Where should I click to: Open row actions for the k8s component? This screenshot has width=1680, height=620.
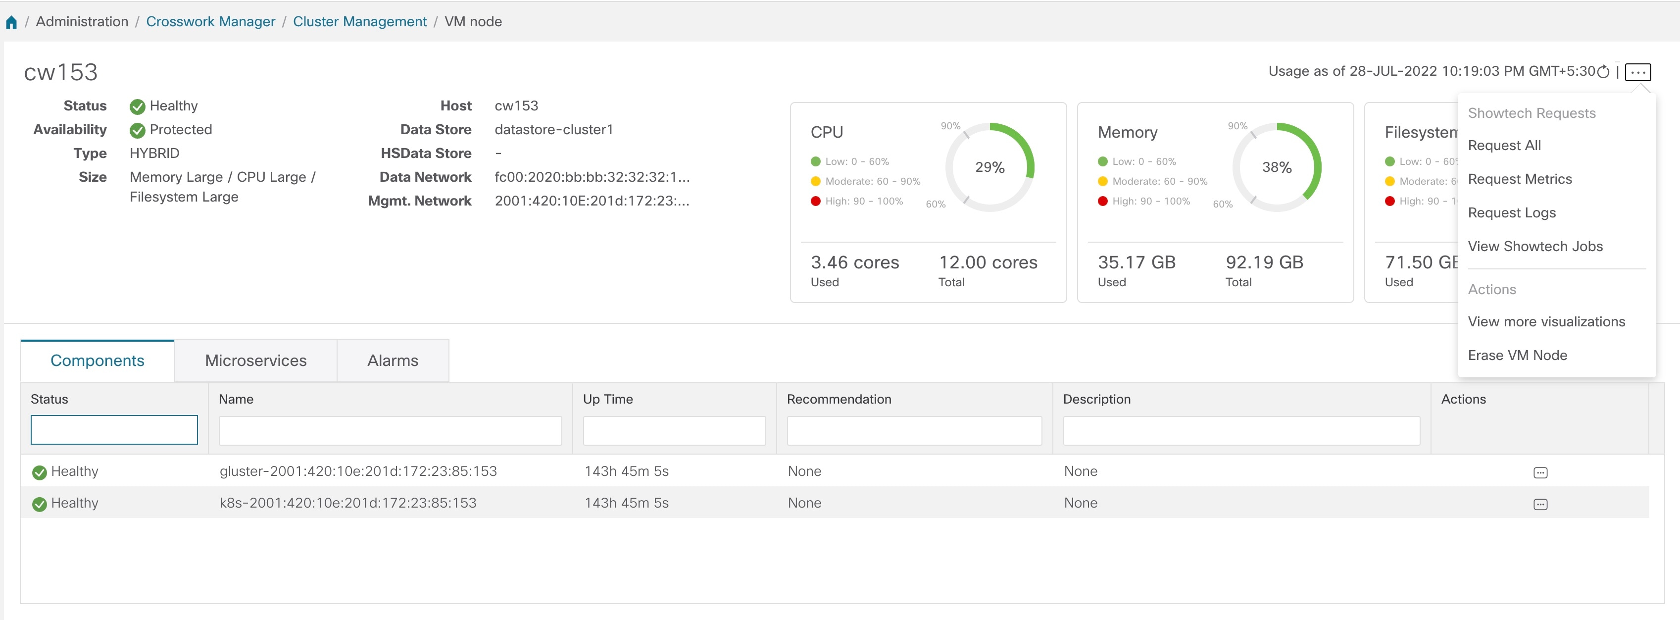1542,503
